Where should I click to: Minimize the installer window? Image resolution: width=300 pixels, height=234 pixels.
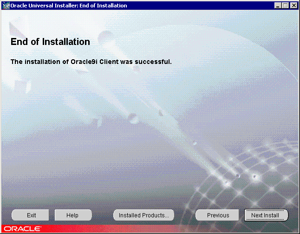click(278, 6)
